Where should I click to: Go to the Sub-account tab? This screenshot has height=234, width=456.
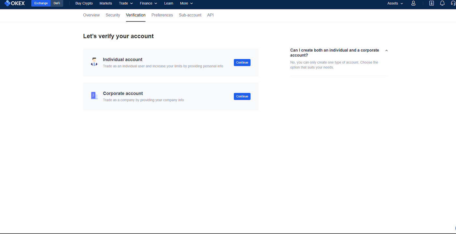click(190, 15)
